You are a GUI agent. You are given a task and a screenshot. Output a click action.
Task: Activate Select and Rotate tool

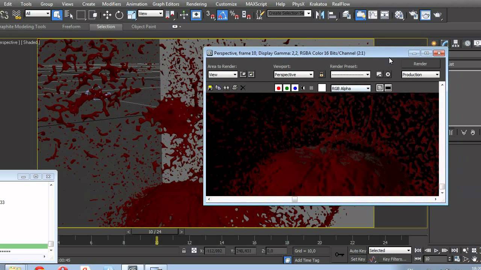point(119,15)
